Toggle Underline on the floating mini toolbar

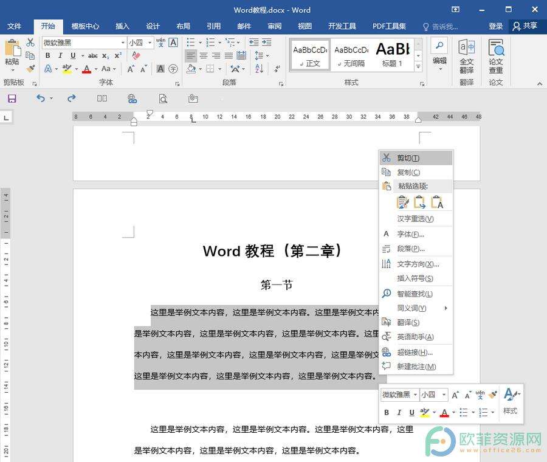[411, 412]
